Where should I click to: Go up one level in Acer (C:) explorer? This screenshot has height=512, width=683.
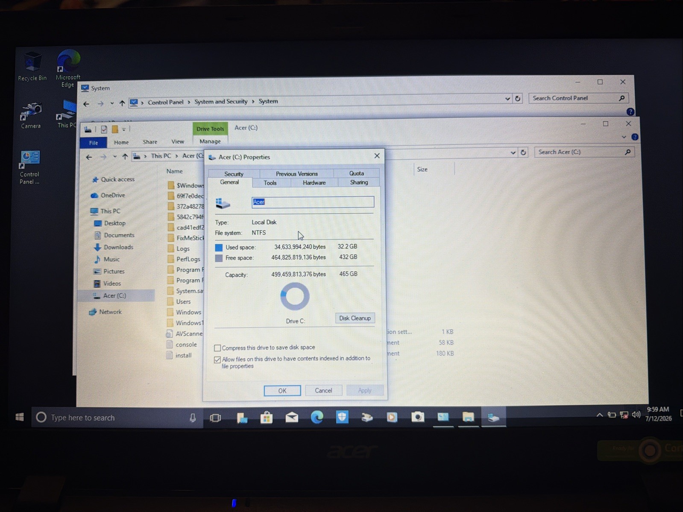pos(125,157)
